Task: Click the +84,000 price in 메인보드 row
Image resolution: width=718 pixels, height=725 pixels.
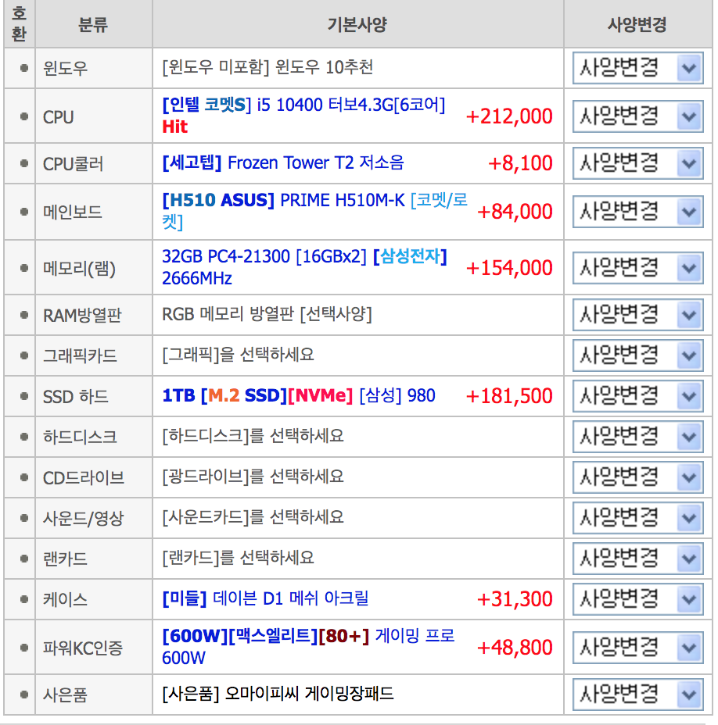Action: (515, 212)
